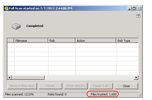Image resolution: width=152 pixels, height=100 pixels.
Task: Close the window with title bar X
Action: 139,8
